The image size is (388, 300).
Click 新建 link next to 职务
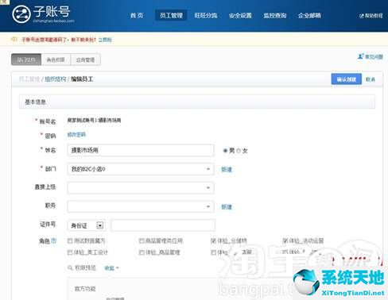227,207
